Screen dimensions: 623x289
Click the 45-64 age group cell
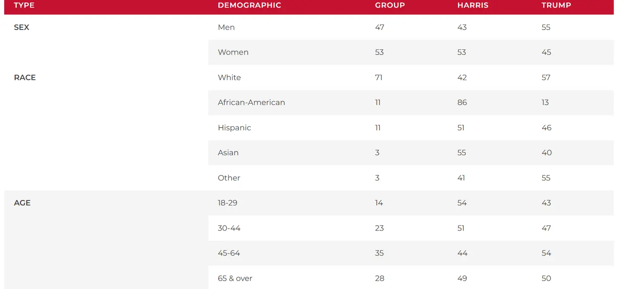tap(229, 253)
